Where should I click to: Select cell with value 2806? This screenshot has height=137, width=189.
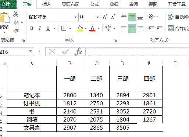pyautogui.click(x=69, y=95)
